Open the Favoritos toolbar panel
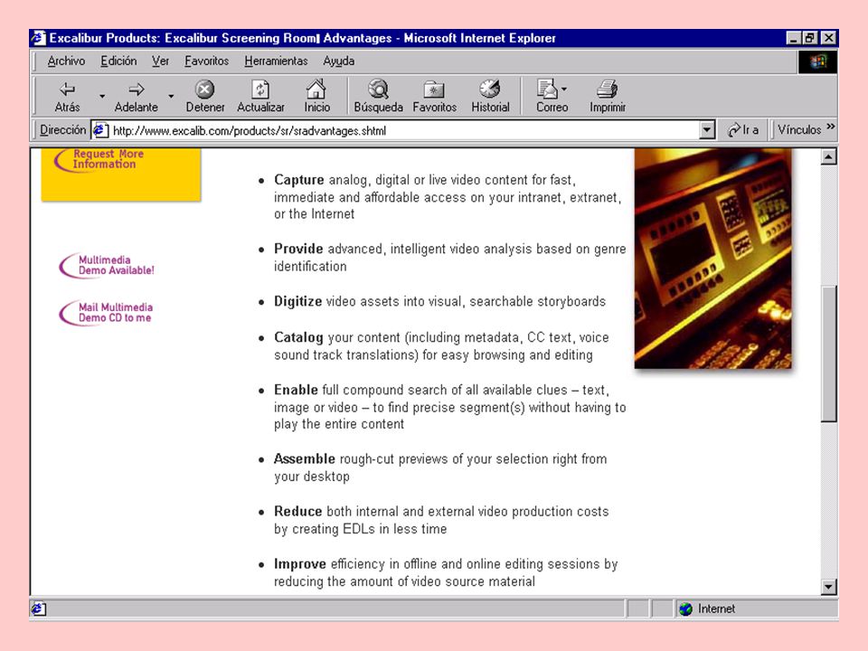The height and width of the screenshot is (651, 868). [435, 97]
